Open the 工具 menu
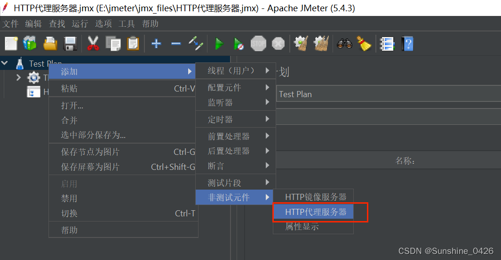The height and width of the screenshot is (260, 501). [x=127, y=24]
